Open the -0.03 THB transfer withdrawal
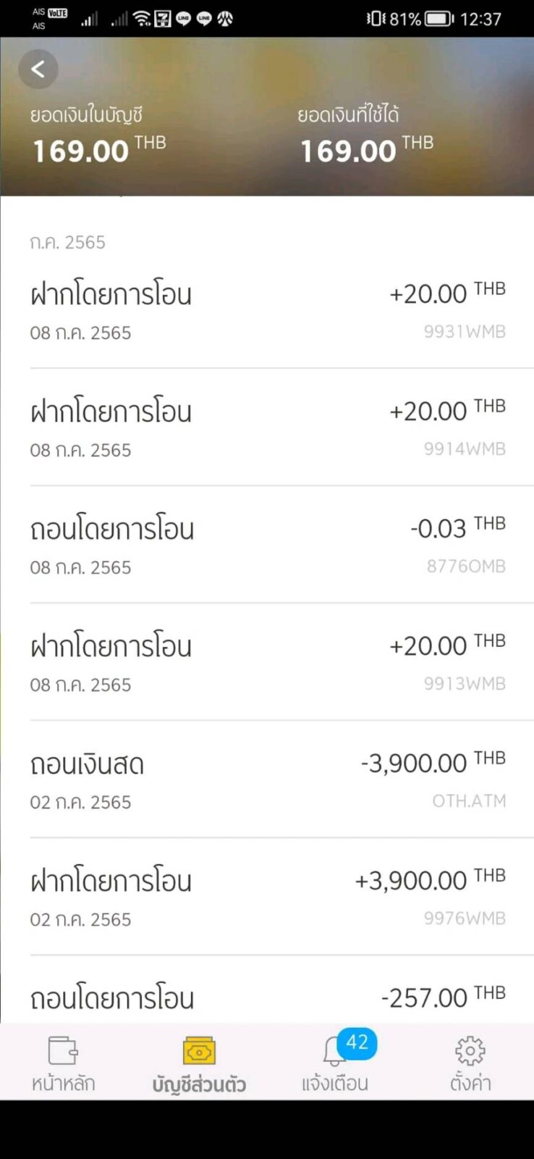Viewport: 534px width, 1159px height. click(267, 545)
